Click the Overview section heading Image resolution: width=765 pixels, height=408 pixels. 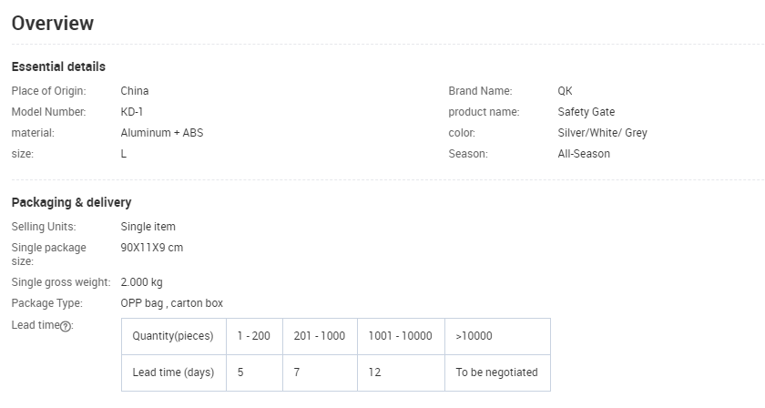coord(53,24)
